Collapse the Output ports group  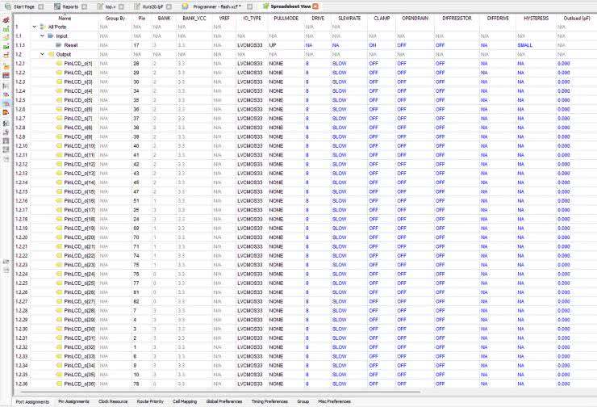(x=42, y=54)
